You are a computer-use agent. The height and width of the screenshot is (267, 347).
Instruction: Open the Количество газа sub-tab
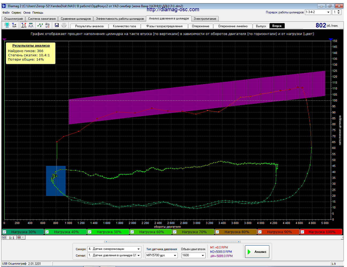tap(125, 26)
